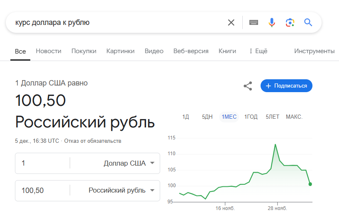Show the 5ЛЕТ chart range

click(273, 117)
